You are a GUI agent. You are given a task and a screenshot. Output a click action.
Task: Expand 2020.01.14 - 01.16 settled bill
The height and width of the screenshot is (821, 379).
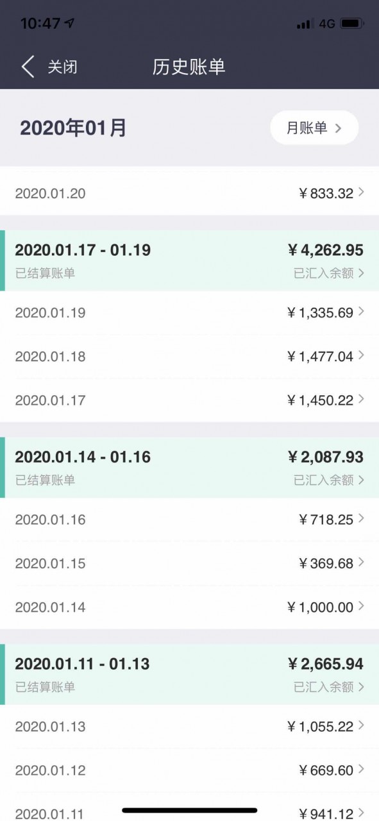189,468
